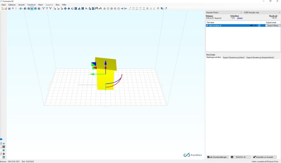Open the Anycubic Photon printer dropdown
This screenshot has height=163, width=281.
[224, 13]
